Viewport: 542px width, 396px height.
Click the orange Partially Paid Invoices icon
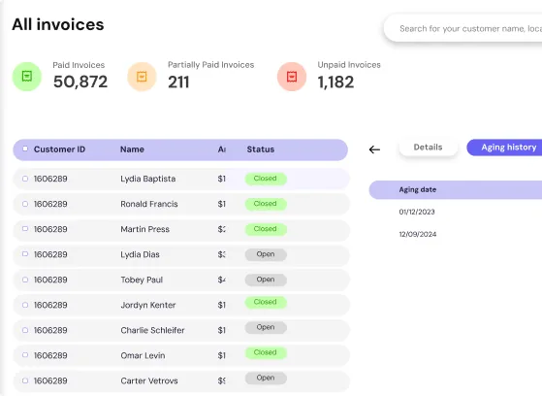click(142, 77)
